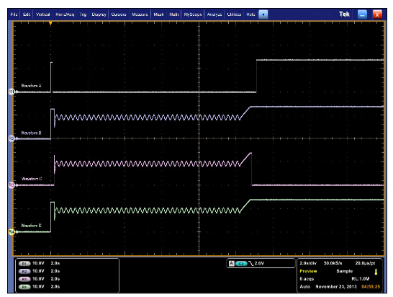The width and height of the screenshot is (393, 297).
Task: Click the RL:1.0M record length readout
Action: pos(361,279)
